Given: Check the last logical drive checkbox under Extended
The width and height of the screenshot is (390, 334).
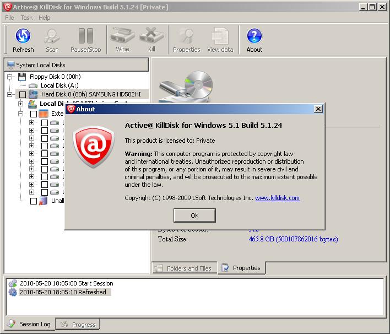Looking at the screenshot, I should (x=45, y=192).
